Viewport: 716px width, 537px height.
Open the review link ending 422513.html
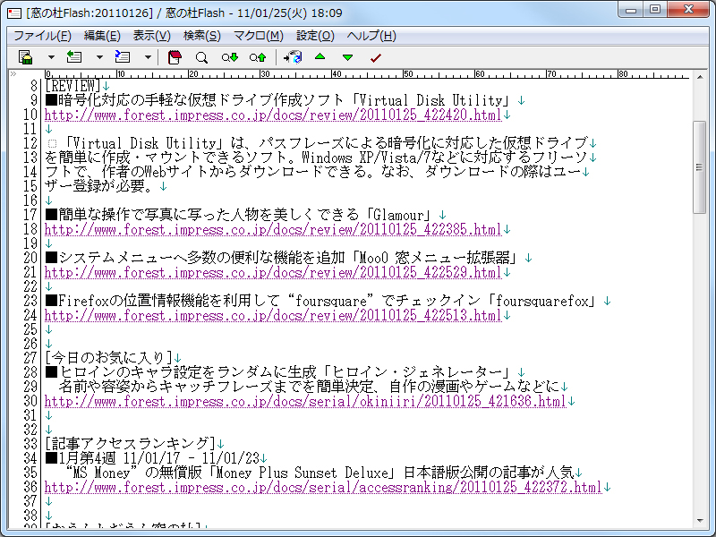(273, 315)
